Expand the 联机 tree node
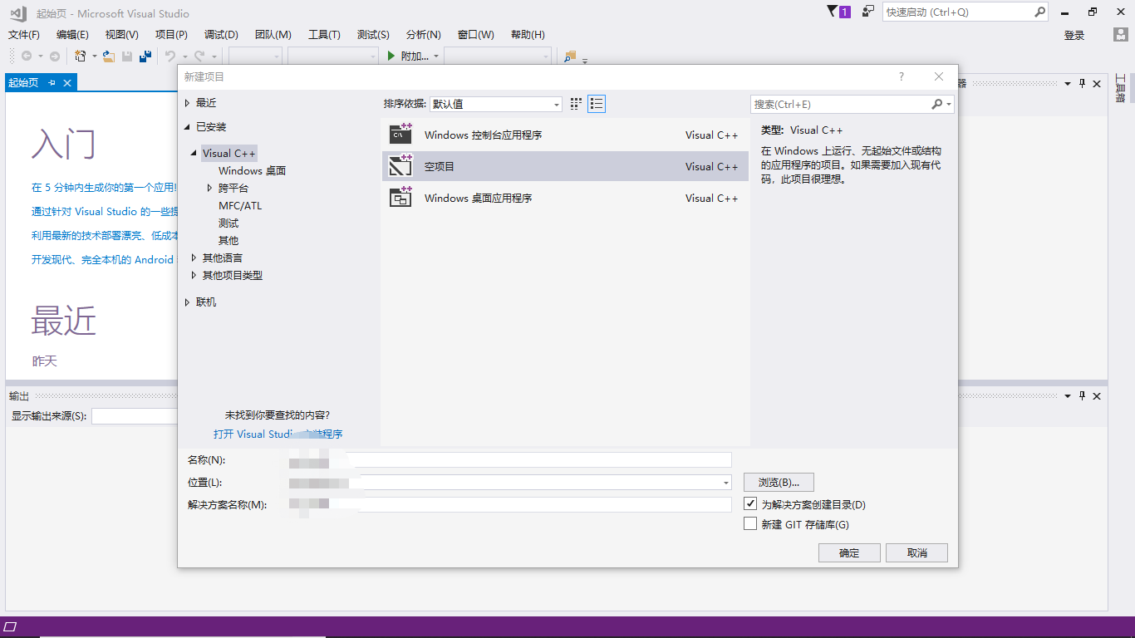Image resolution: width=1135 pixels, height=638 pixels. (x=187, y=302)
